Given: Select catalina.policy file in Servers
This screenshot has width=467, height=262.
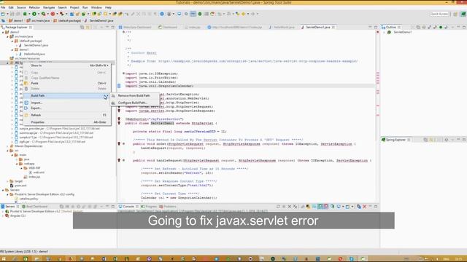Looking at the screenshot, I should click(x=26, y=199).
